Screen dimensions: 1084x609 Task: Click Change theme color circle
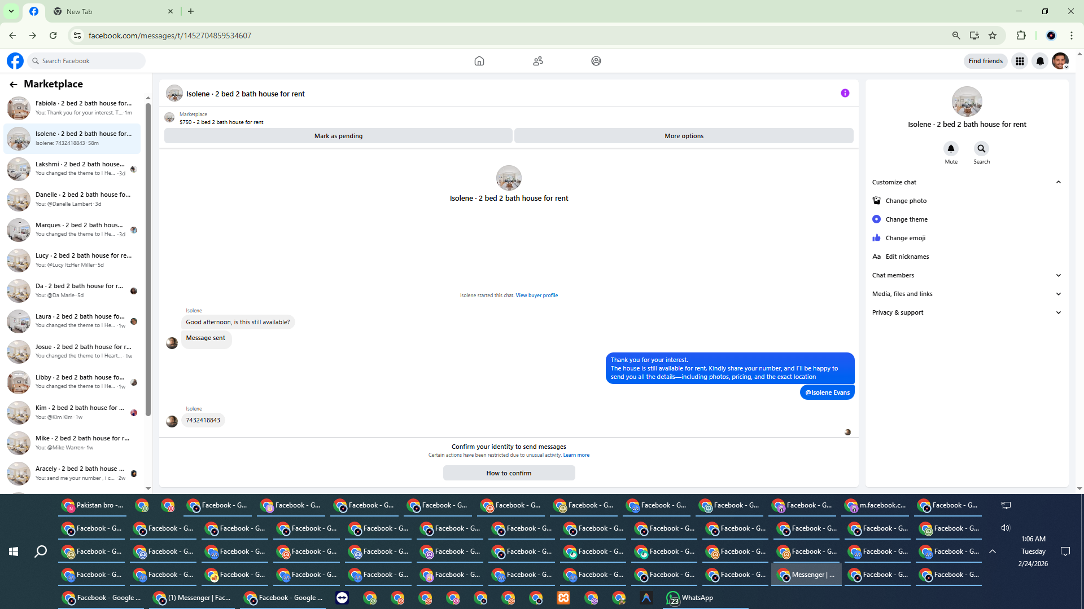(876, 219)
